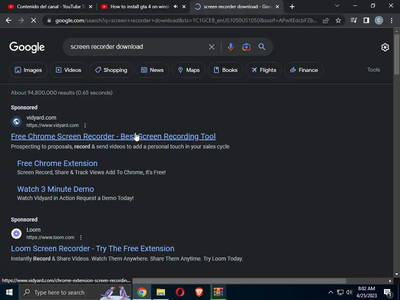Image resolution: width=400 pixels, height=300 pixels.
Task: Filter results by Finance
Action: coord(304,70)
